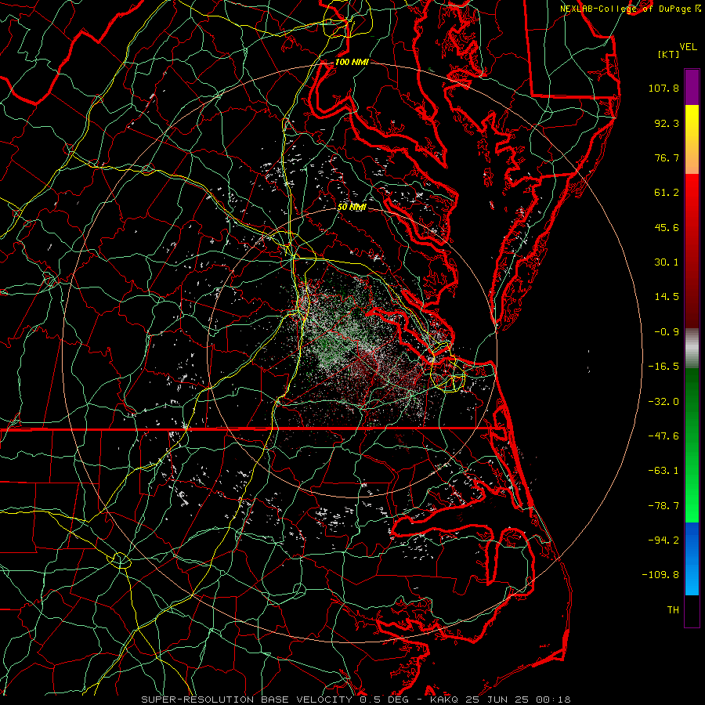Viewport: 705px width, 705px height.
Task: Click the [KT] units label
Action: pyautogui.click(x=669, y=54)
